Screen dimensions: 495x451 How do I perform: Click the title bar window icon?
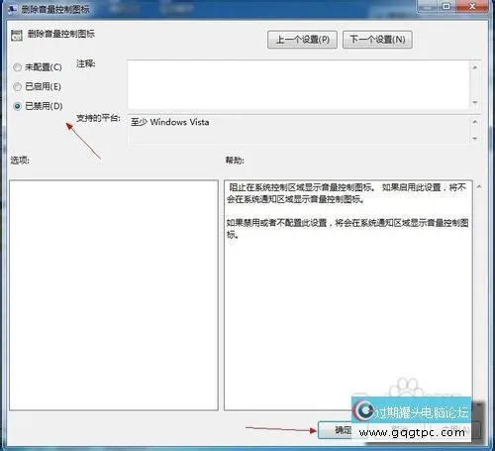[12, 9]
